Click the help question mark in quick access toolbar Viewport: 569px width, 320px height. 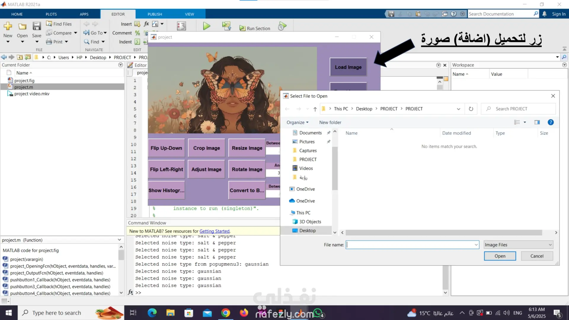pyautogui.click(x=453, y=14)
